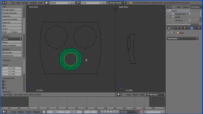Play the animation forward

[x=111, y=112]
